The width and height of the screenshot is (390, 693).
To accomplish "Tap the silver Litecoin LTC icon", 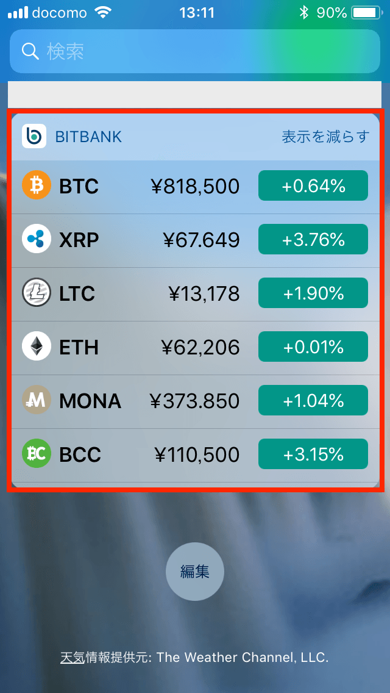I will click(37, 293).
